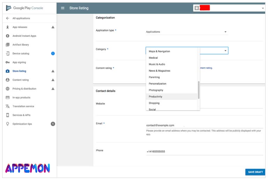Image resolution: width=268 pixels, height=180 pixels.
Task: Click the Save Draft button
Action: point(255,172)
